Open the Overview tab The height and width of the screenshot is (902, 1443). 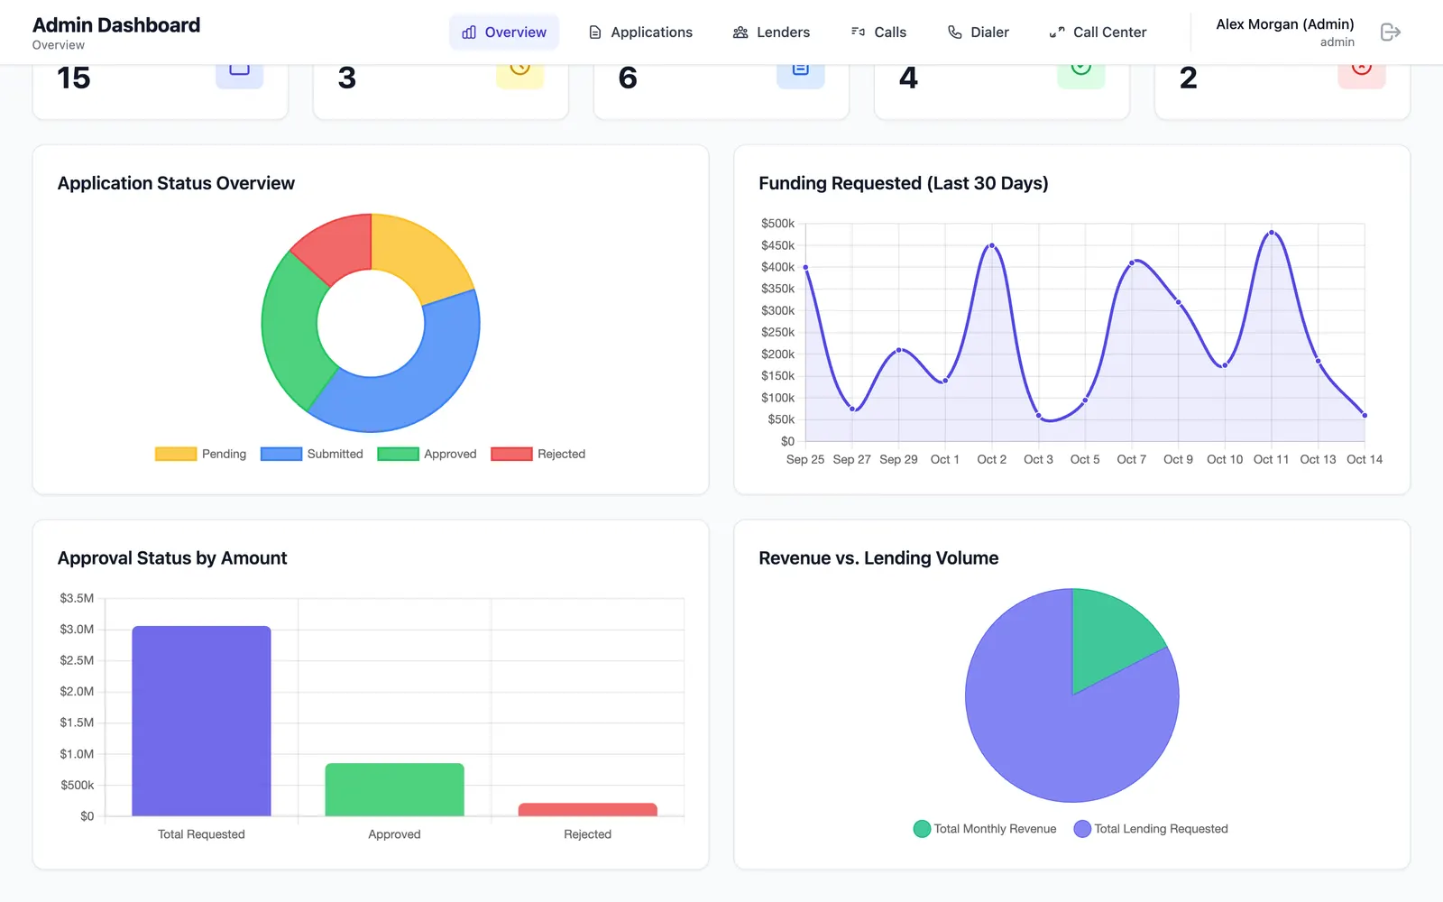click(504, 32)
